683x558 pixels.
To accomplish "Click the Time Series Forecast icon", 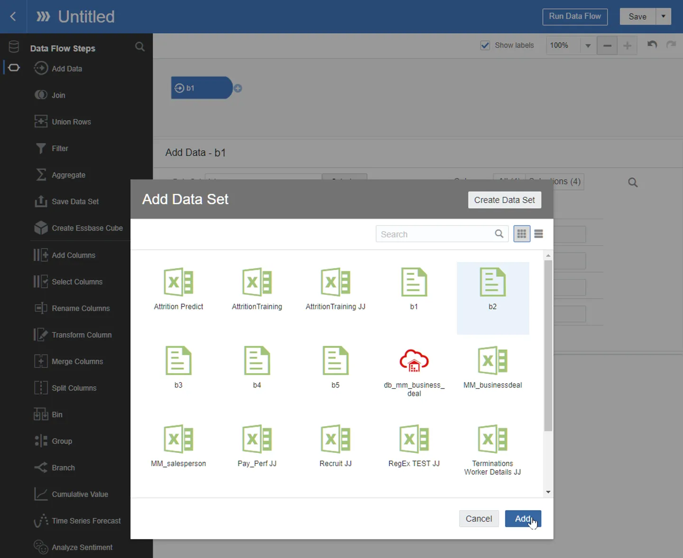I will pos(41,521).
